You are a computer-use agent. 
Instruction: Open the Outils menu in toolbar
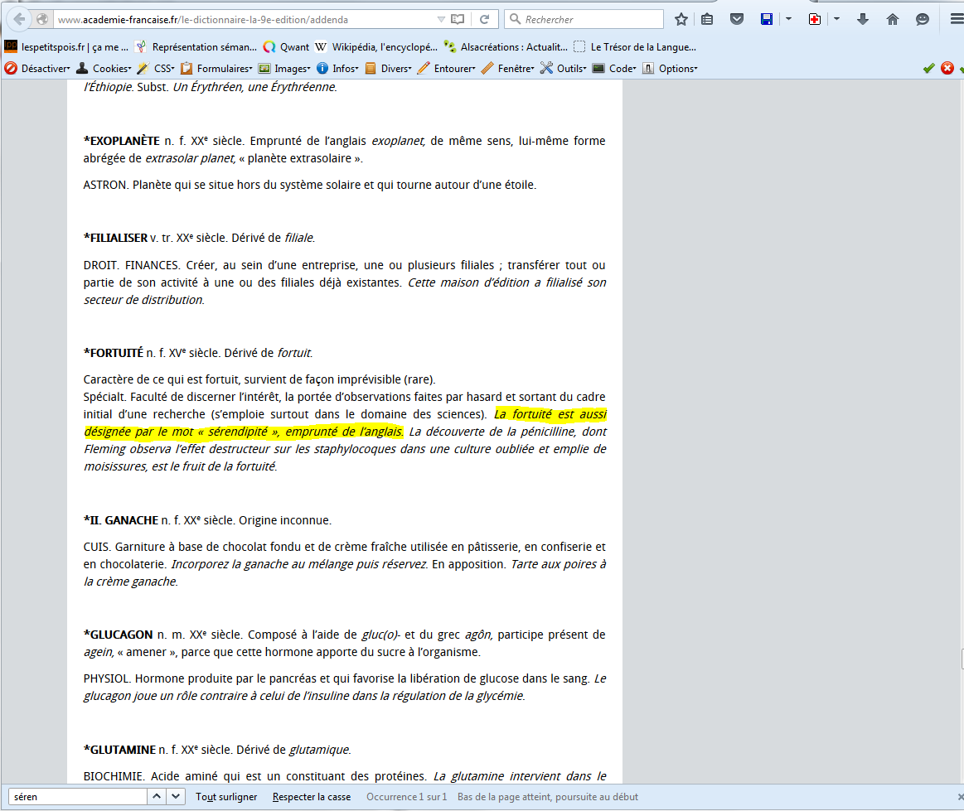click(563, 69)
